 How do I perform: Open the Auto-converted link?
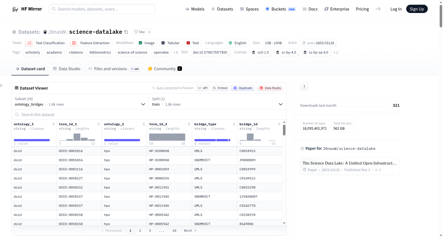click(x=167, y=88)
